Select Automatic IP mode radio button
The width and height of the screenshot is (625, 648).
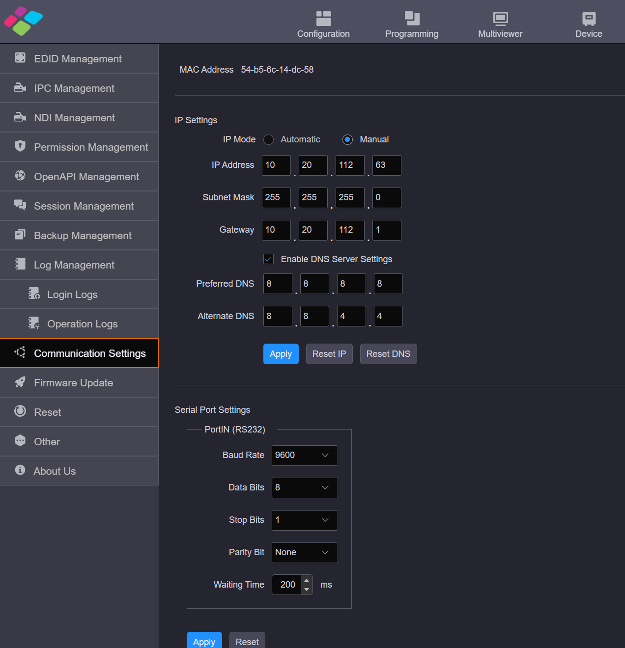click(x=268, y=140)
